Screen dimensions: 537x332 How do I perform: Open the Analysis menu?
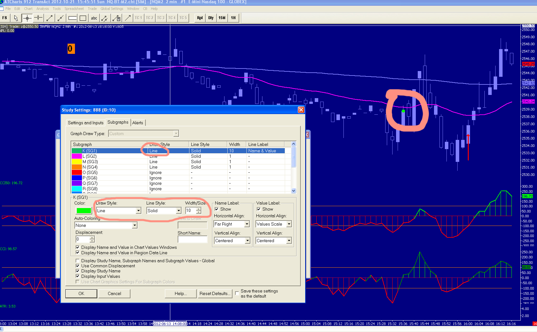click(x=43, y=9)
